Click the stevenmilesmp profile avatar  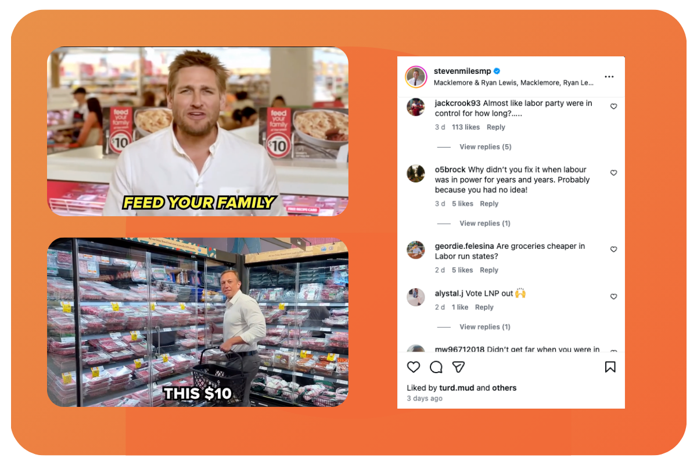[416, 77]
